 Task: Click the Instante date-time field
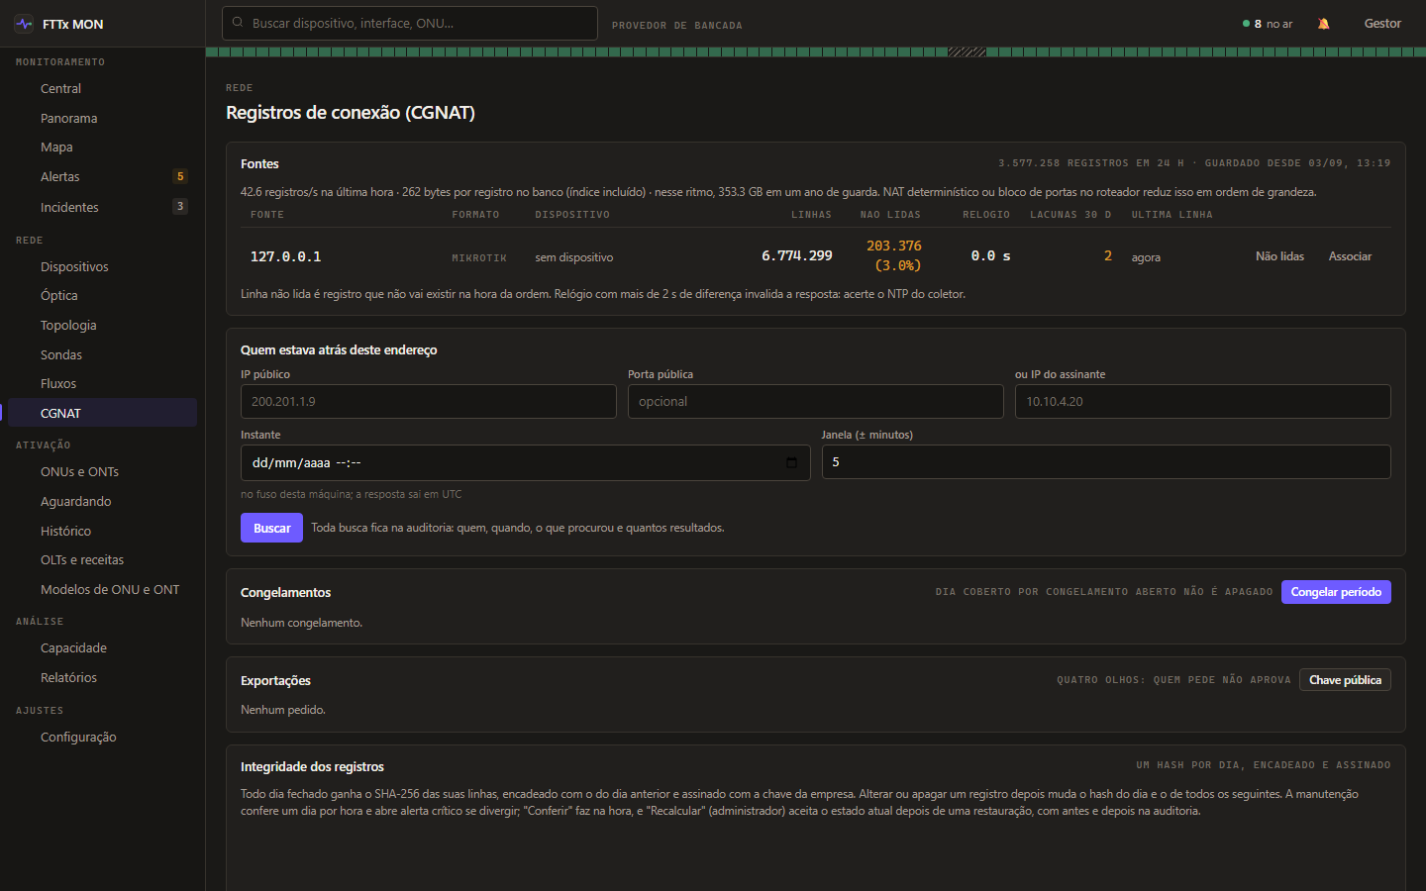point(526,462)
